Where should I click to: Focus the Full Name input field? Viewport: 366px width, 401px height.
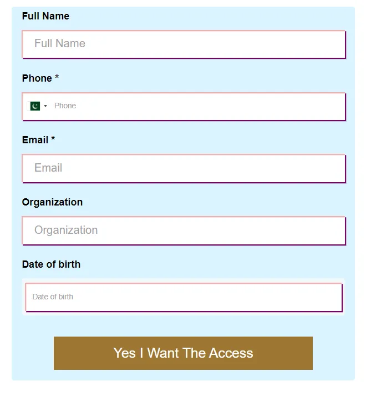point(184,44)
